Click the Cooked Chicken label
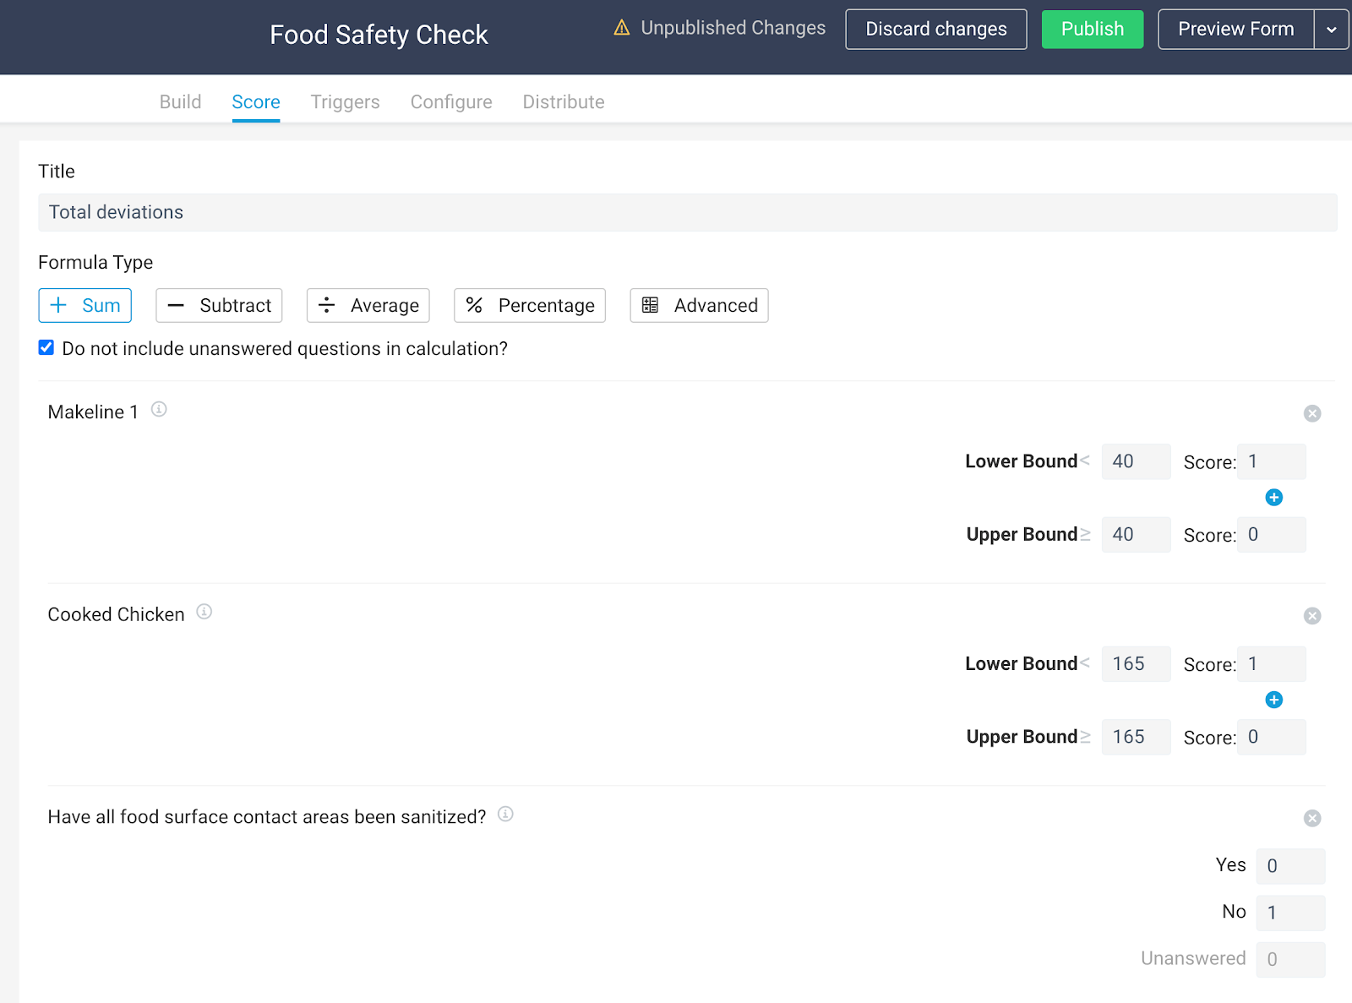This screenshot has height=1003, width=1352. click(x=116, y=614)
